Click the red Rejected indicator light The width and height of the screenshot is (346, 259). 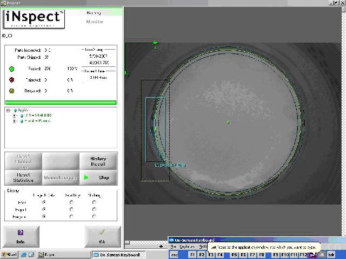pos(11,80)
